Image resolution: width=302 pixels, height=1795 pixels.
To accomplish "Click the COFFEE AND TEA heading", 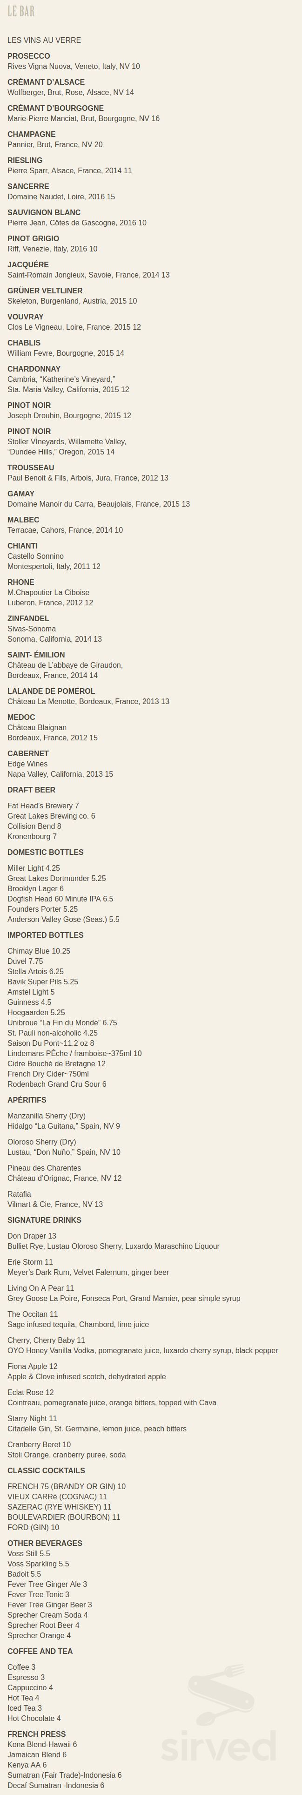I will (40, 1652).
